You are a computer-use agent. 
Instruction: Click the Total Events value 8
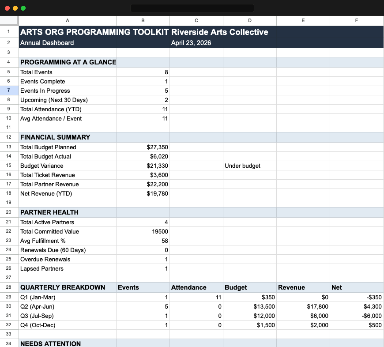pos(143,72)
